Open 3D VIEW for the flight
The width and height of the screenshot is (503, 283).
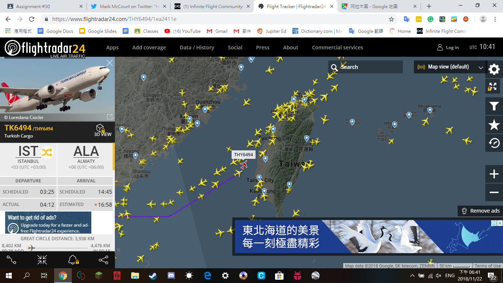(x=103, y=130)
